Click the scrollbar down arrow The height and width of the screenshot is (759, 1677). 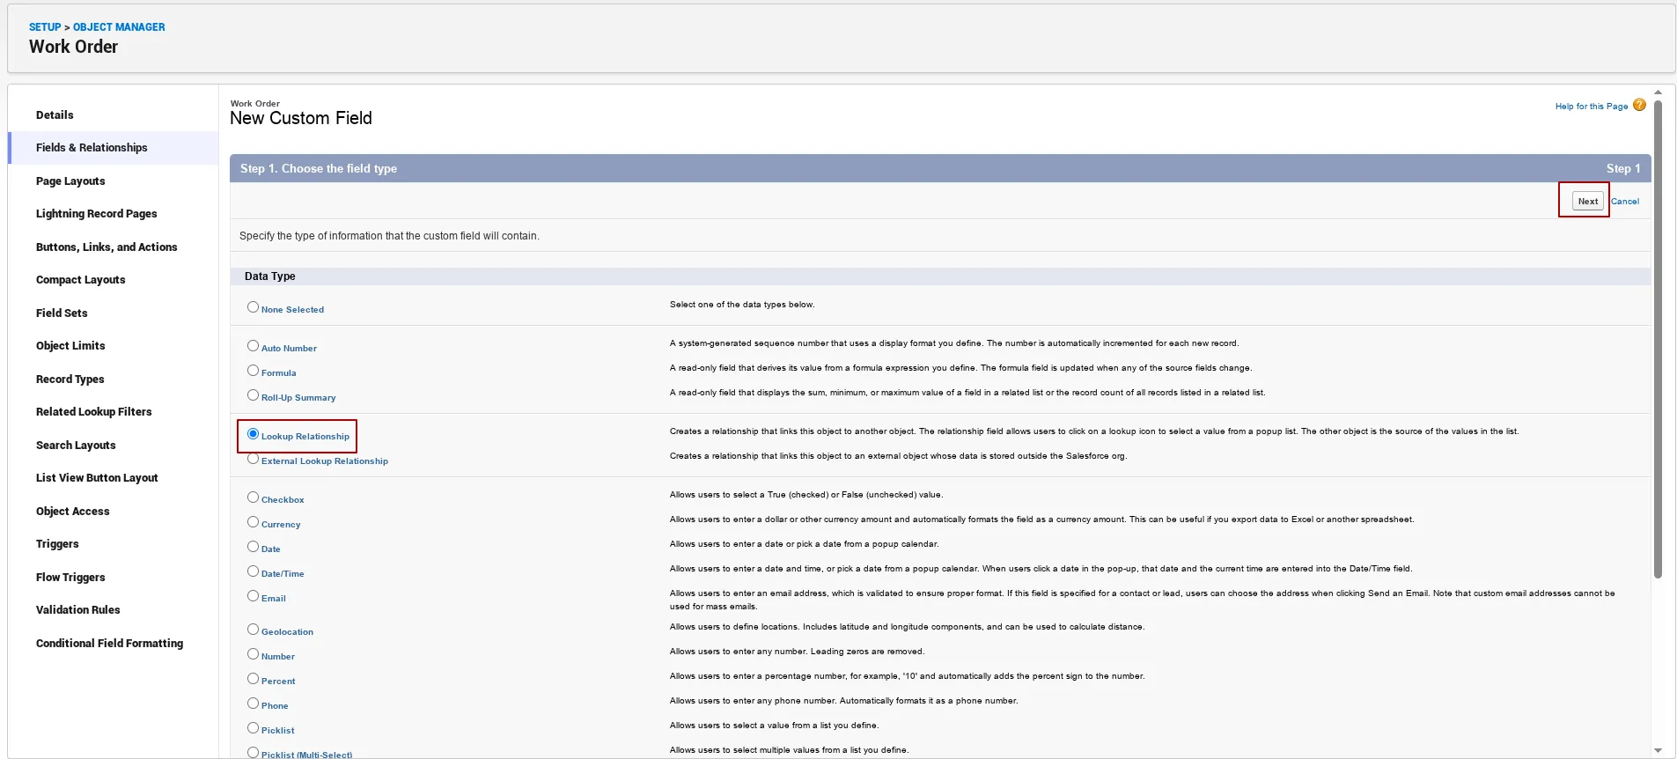click(x=1658, y=751)
